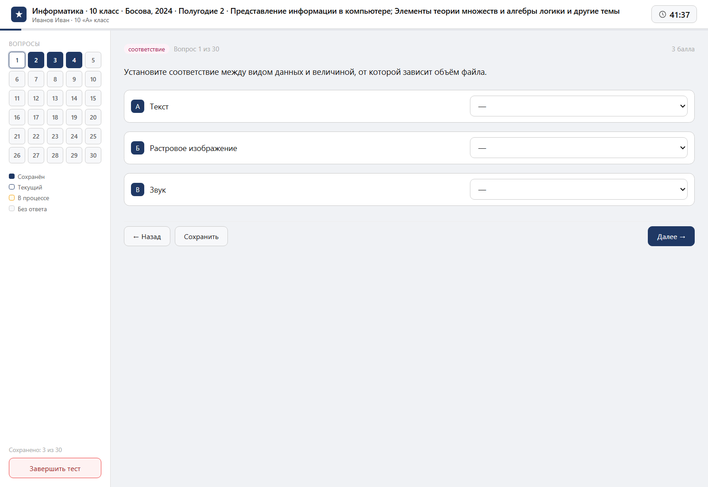Screen dimensions: 708x487
Task: Open question 6
Action: coord(17,79)
